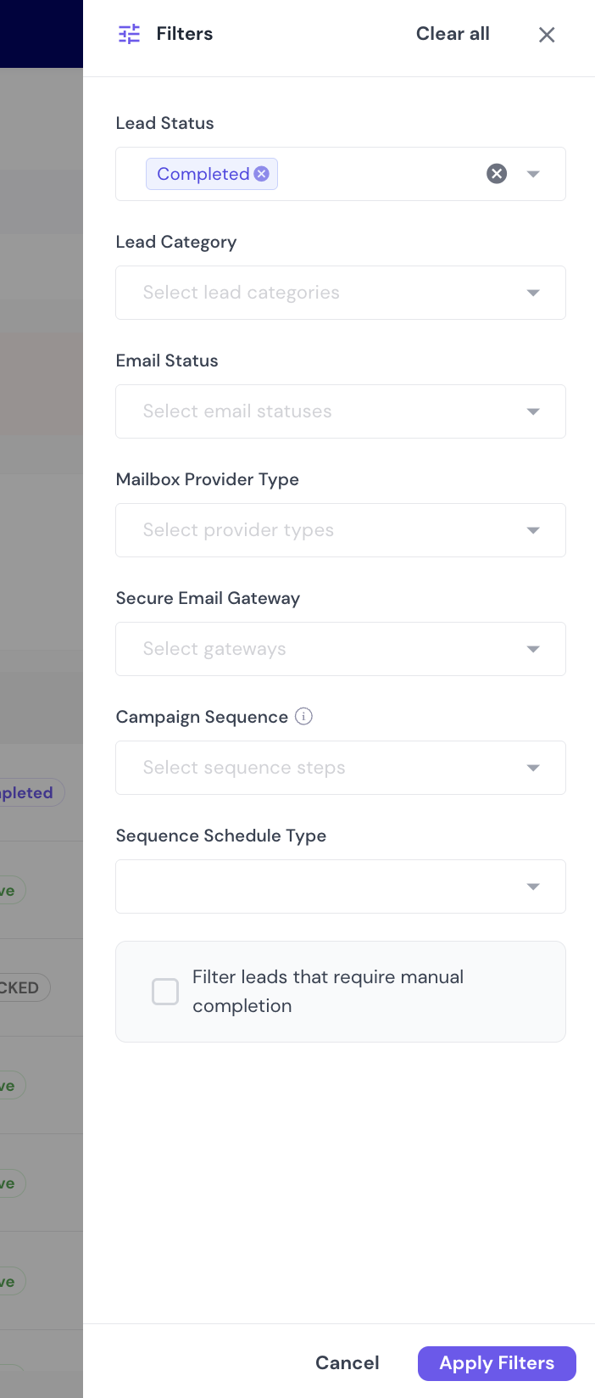The height and width of the screenshot is (1398, 595).
Task: Click the Filters sliders icon
Action: coord(130,34)
